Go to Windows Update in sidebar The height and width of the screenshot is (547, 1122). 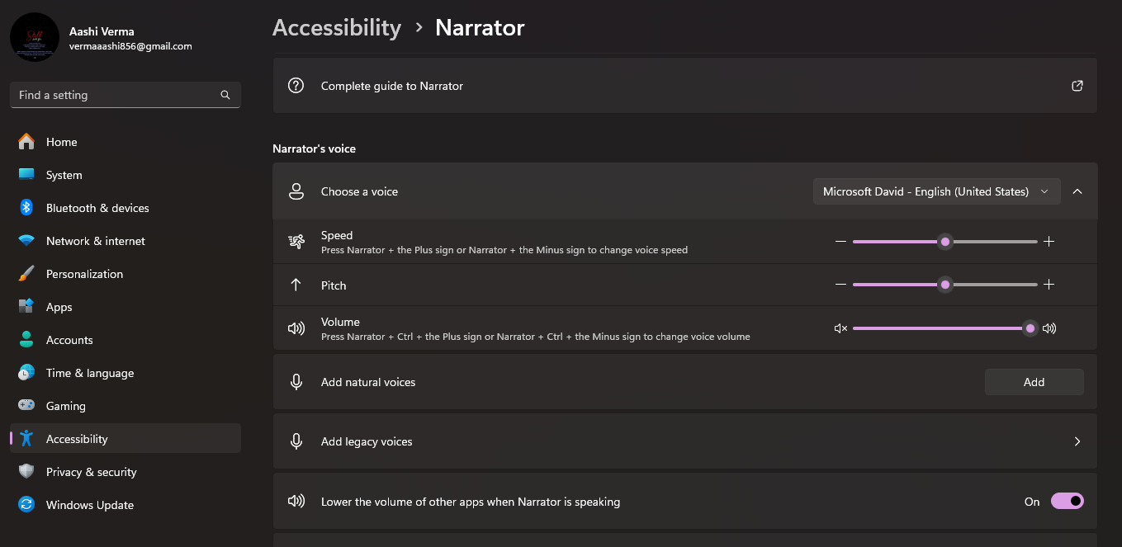pyautogui.click(x=89, y=505)
